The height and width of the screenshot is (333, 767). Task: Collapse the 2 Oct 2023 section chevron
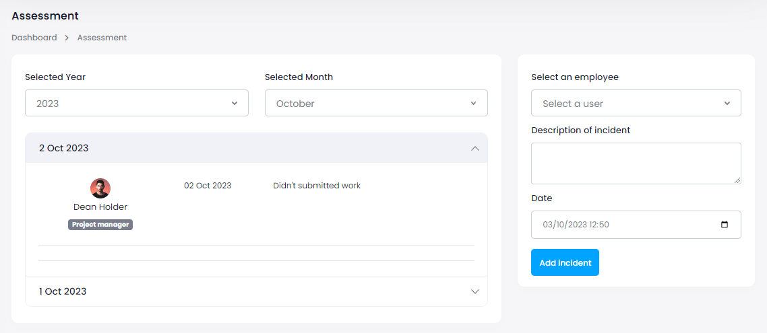(x=475, y=148)
